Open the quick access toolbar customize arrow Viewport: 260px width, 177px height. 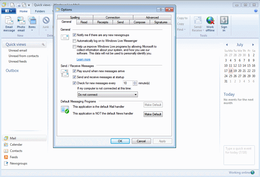[x=29, y=5]
